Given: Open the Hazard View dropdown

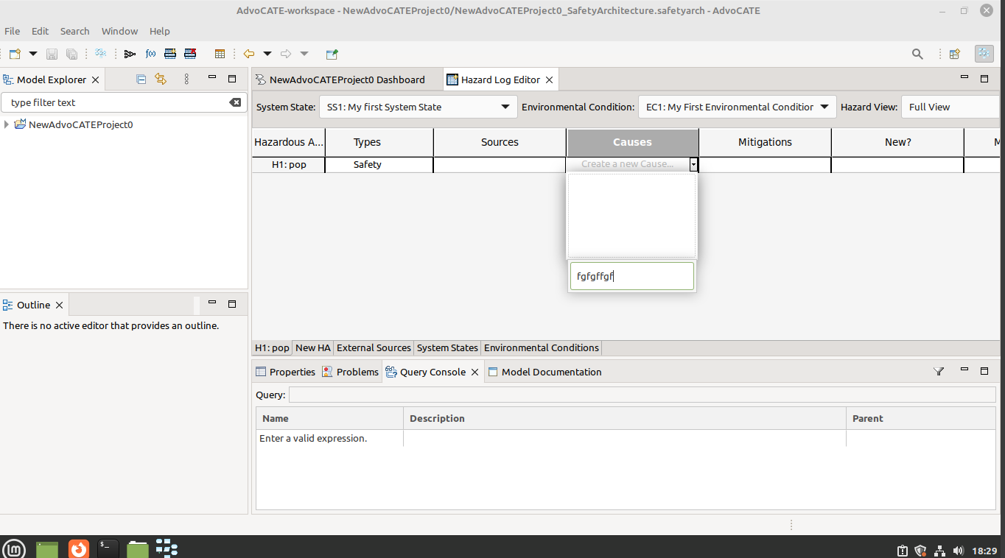Looking at the screenshot, I should coord(950,107).
